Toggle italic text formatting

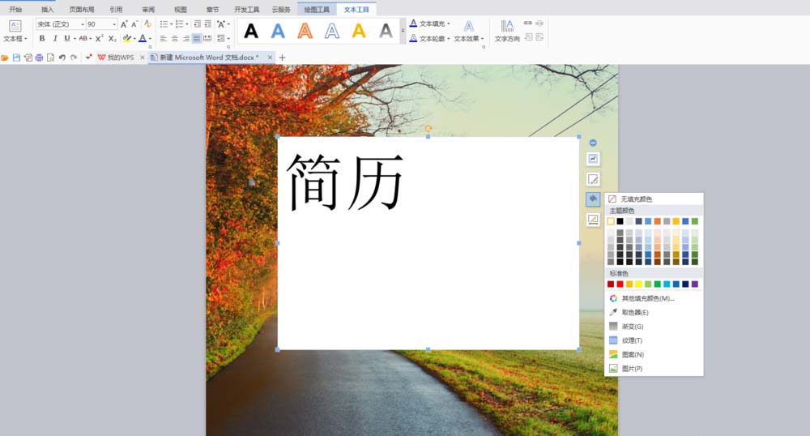[x=55, y=38]
